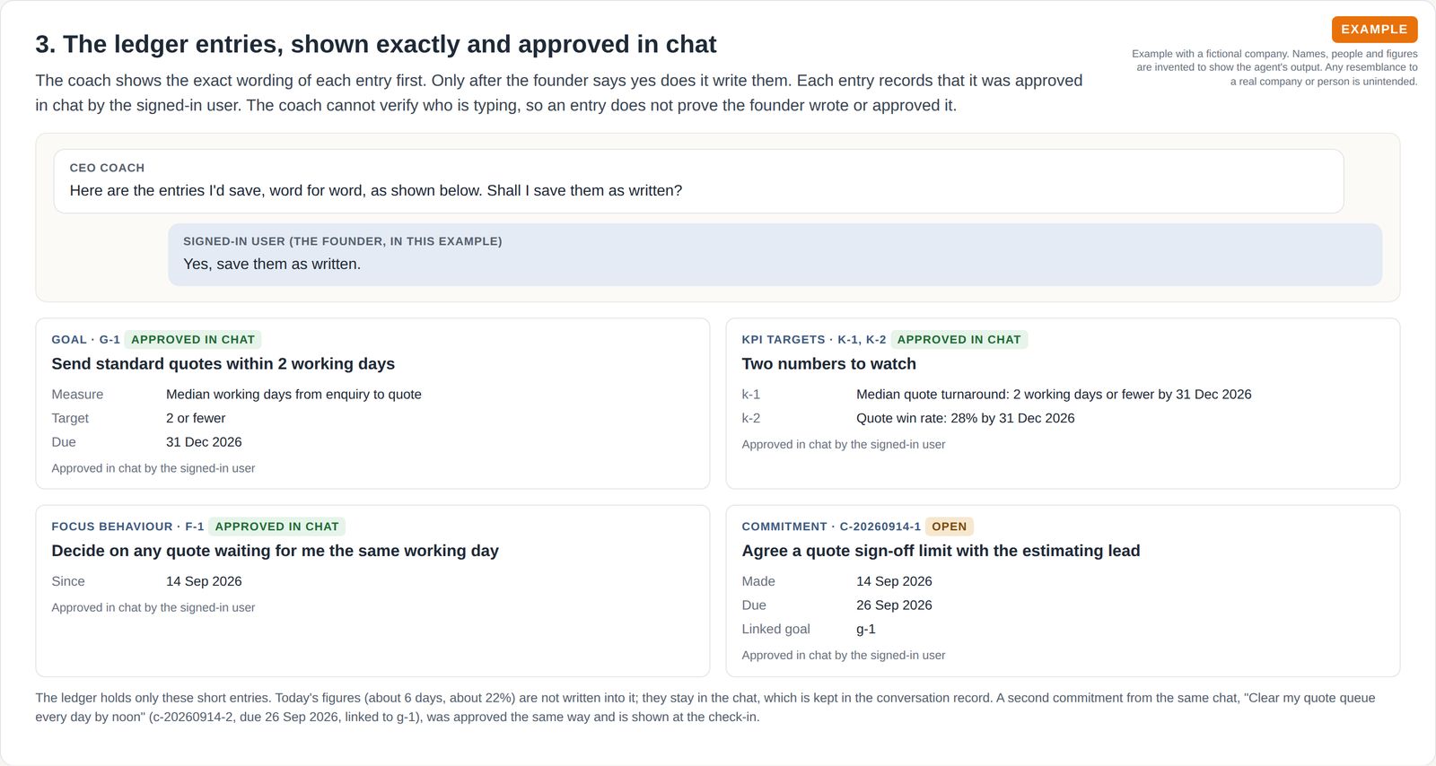Click the Linked goal value 'g-1'

point(865,630)
